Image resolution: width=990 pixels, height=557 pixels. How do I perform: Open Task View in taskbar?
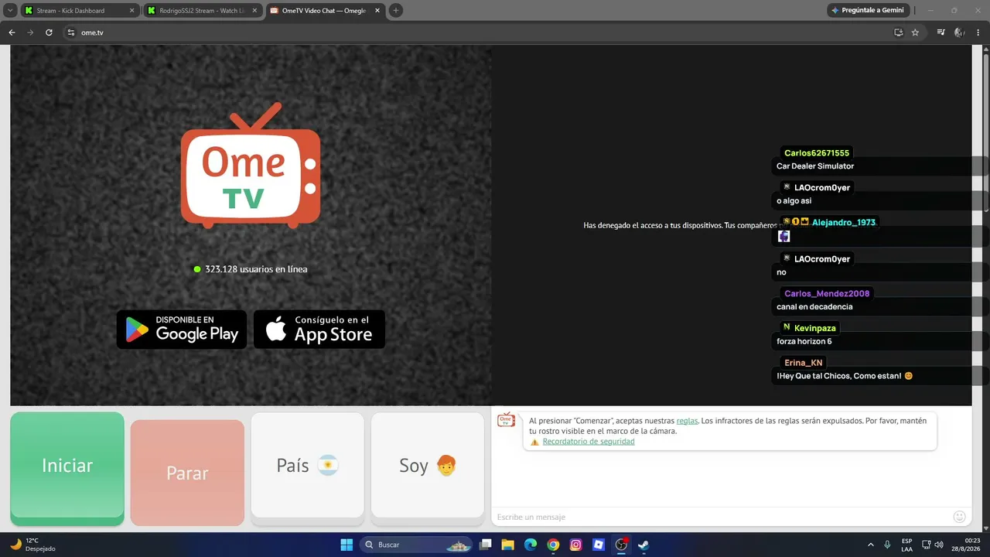[x=485, y=545]
